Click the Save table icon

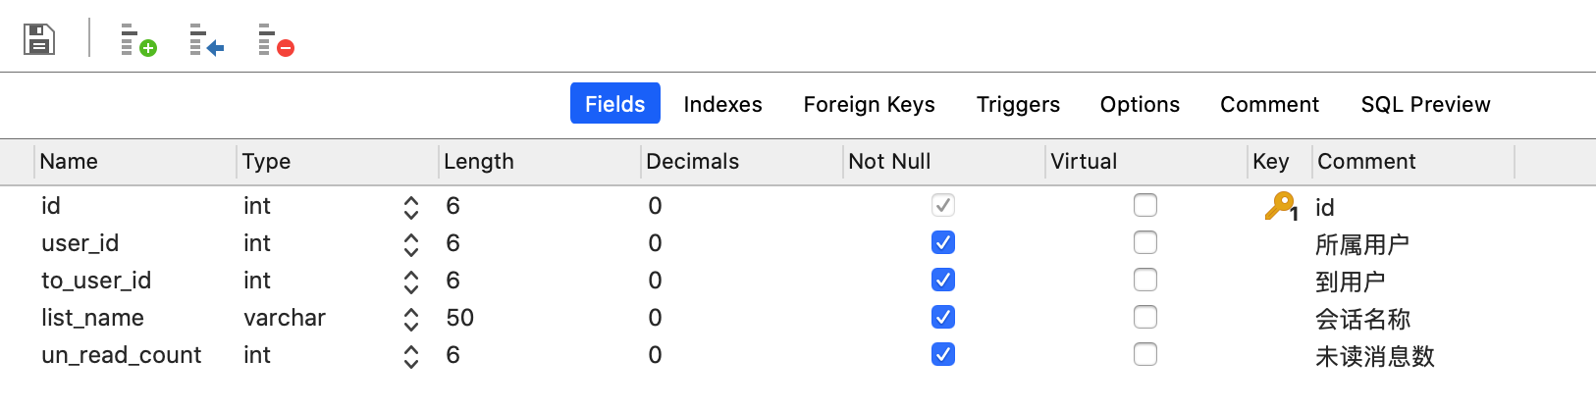tap(39, 39)
